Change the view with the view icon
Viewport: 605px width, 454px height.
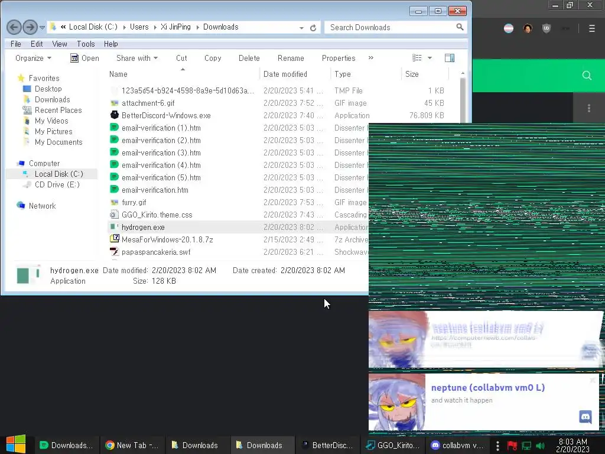pos(417,58)
